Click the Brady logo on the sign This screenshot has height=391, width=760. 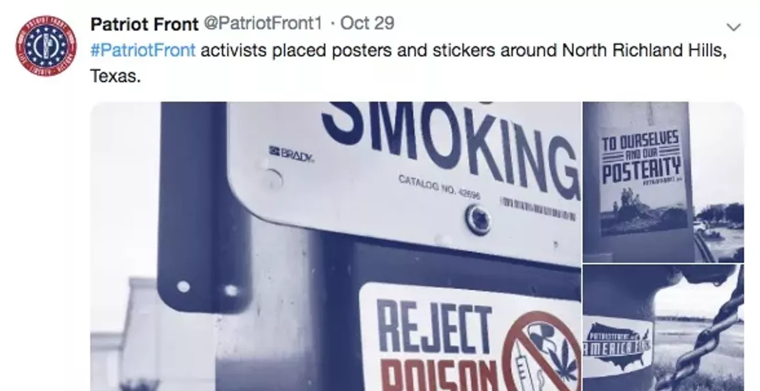click(291, 154)
